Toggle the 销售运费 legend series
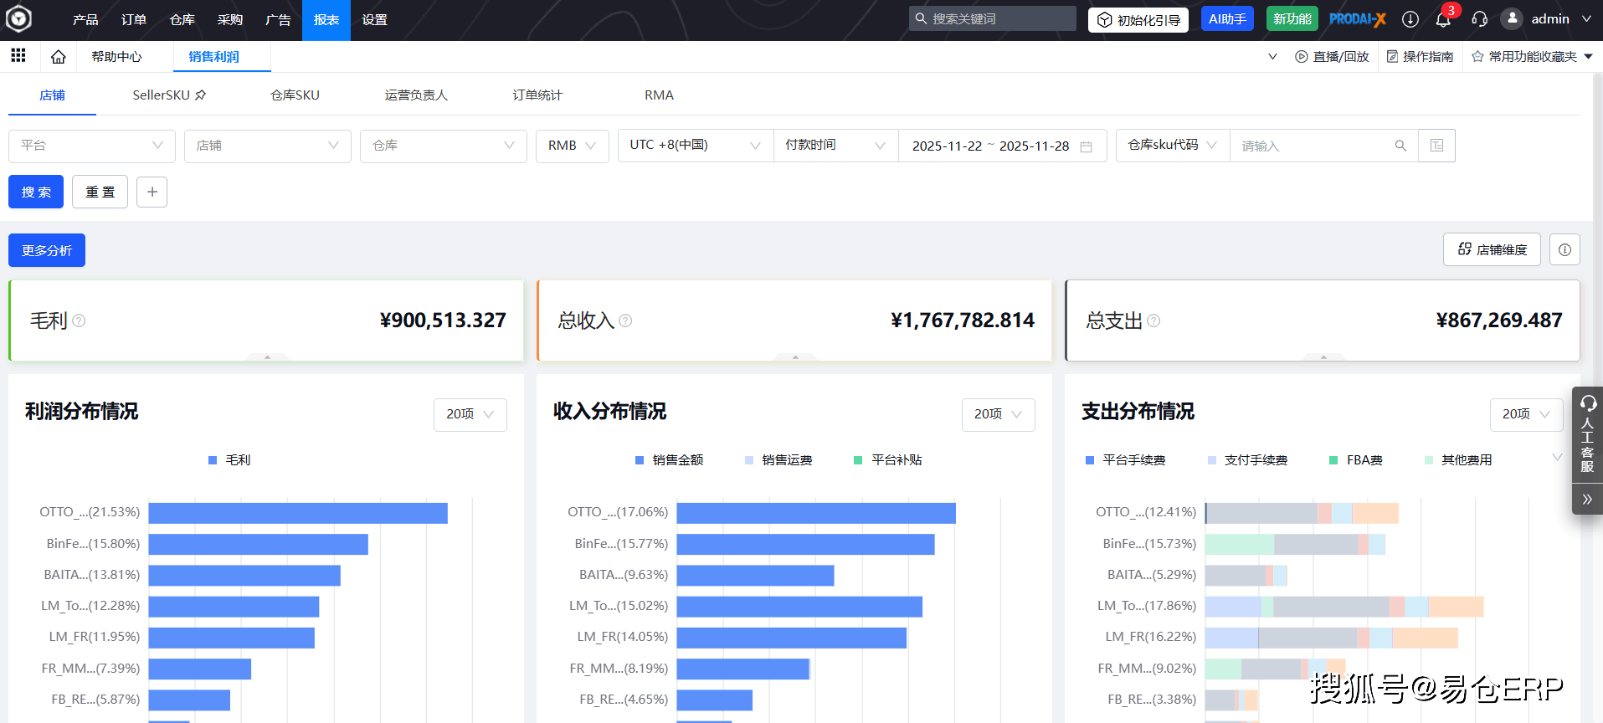The width and height of the screenshot is (1603, 723). pos(778,460)
